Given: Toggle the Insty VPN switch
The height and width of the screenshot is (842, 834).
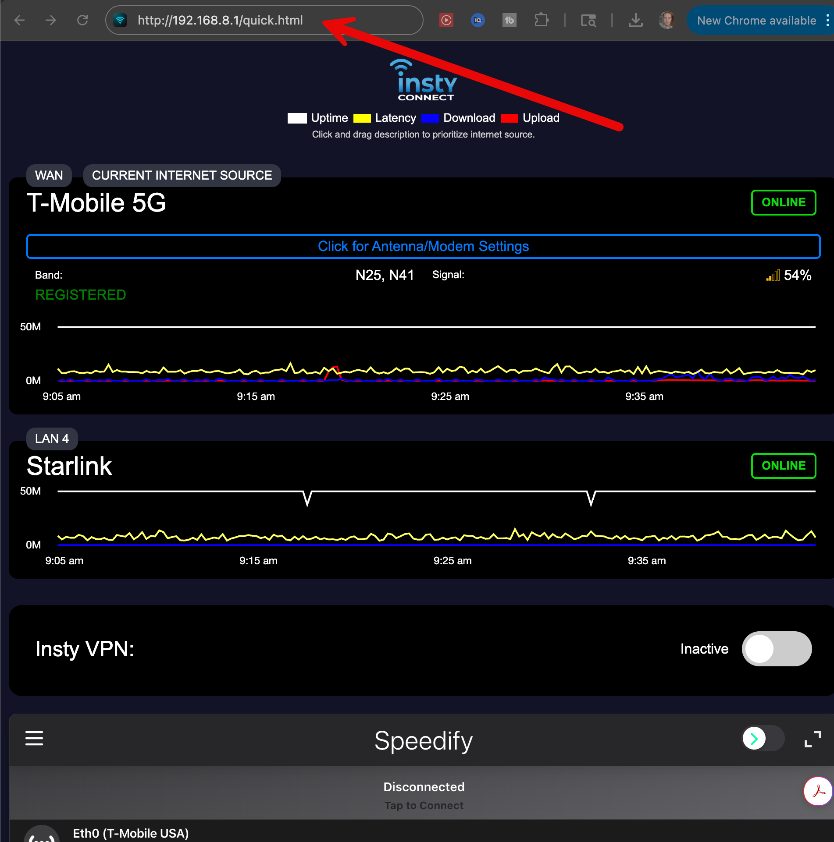Looking at the screenshot, I should (x=777, y=649).
